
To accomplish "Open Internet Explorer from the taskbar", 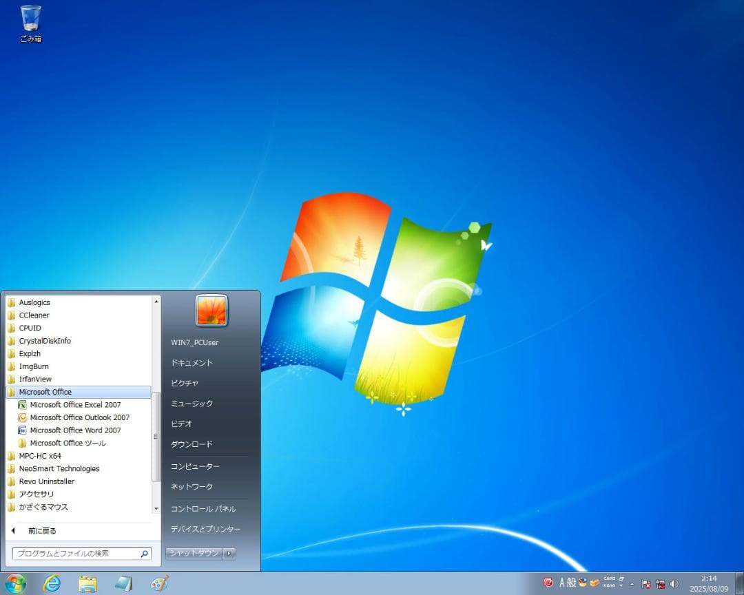I will 52,583.
